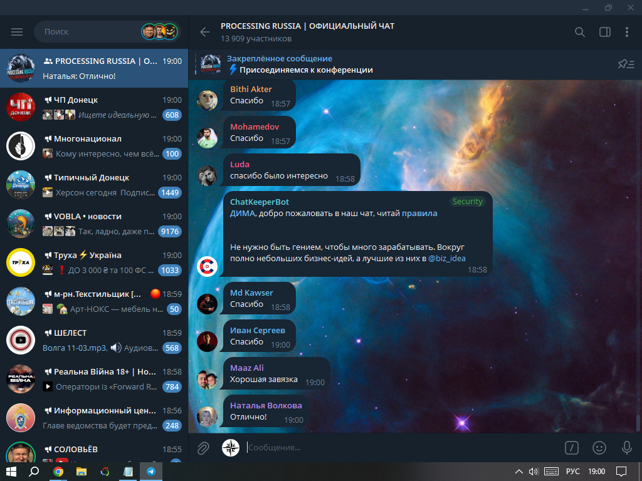
Task: Select PROCESSING RUSSIA chat in list
Action: [x=94, y=68]
